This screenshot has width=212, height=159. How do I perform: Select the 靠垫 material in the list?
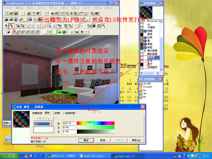tap(150, 44)
